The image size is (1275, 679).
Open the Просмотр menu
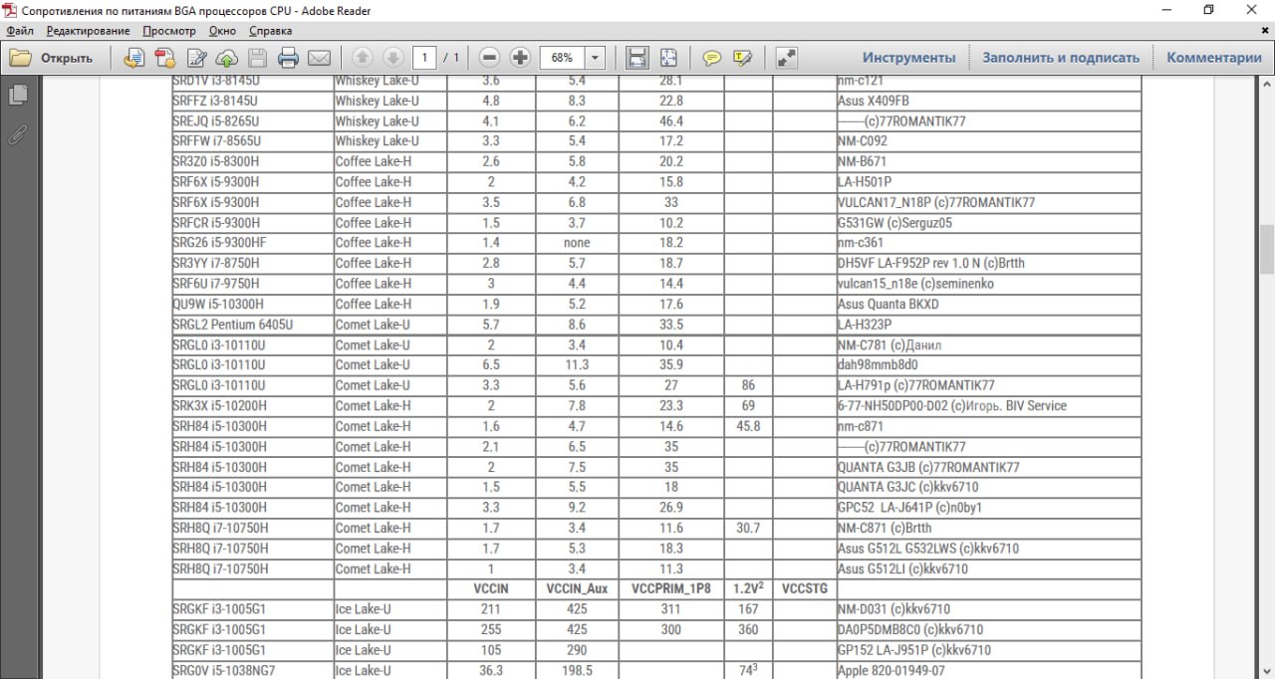pos(168,31)
